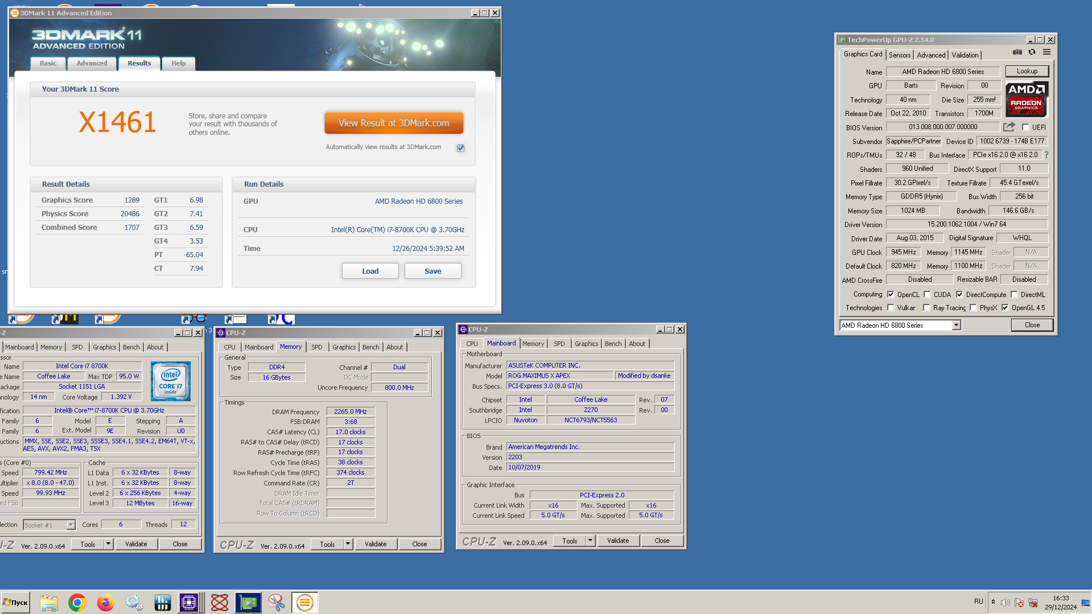The image size is (1092, 614).
Task: Open the 3DMark Basic tab
Action: (48, 63)
